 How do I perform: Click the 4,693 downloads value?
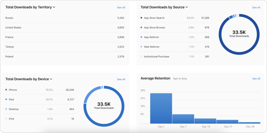tap(121, 28)
